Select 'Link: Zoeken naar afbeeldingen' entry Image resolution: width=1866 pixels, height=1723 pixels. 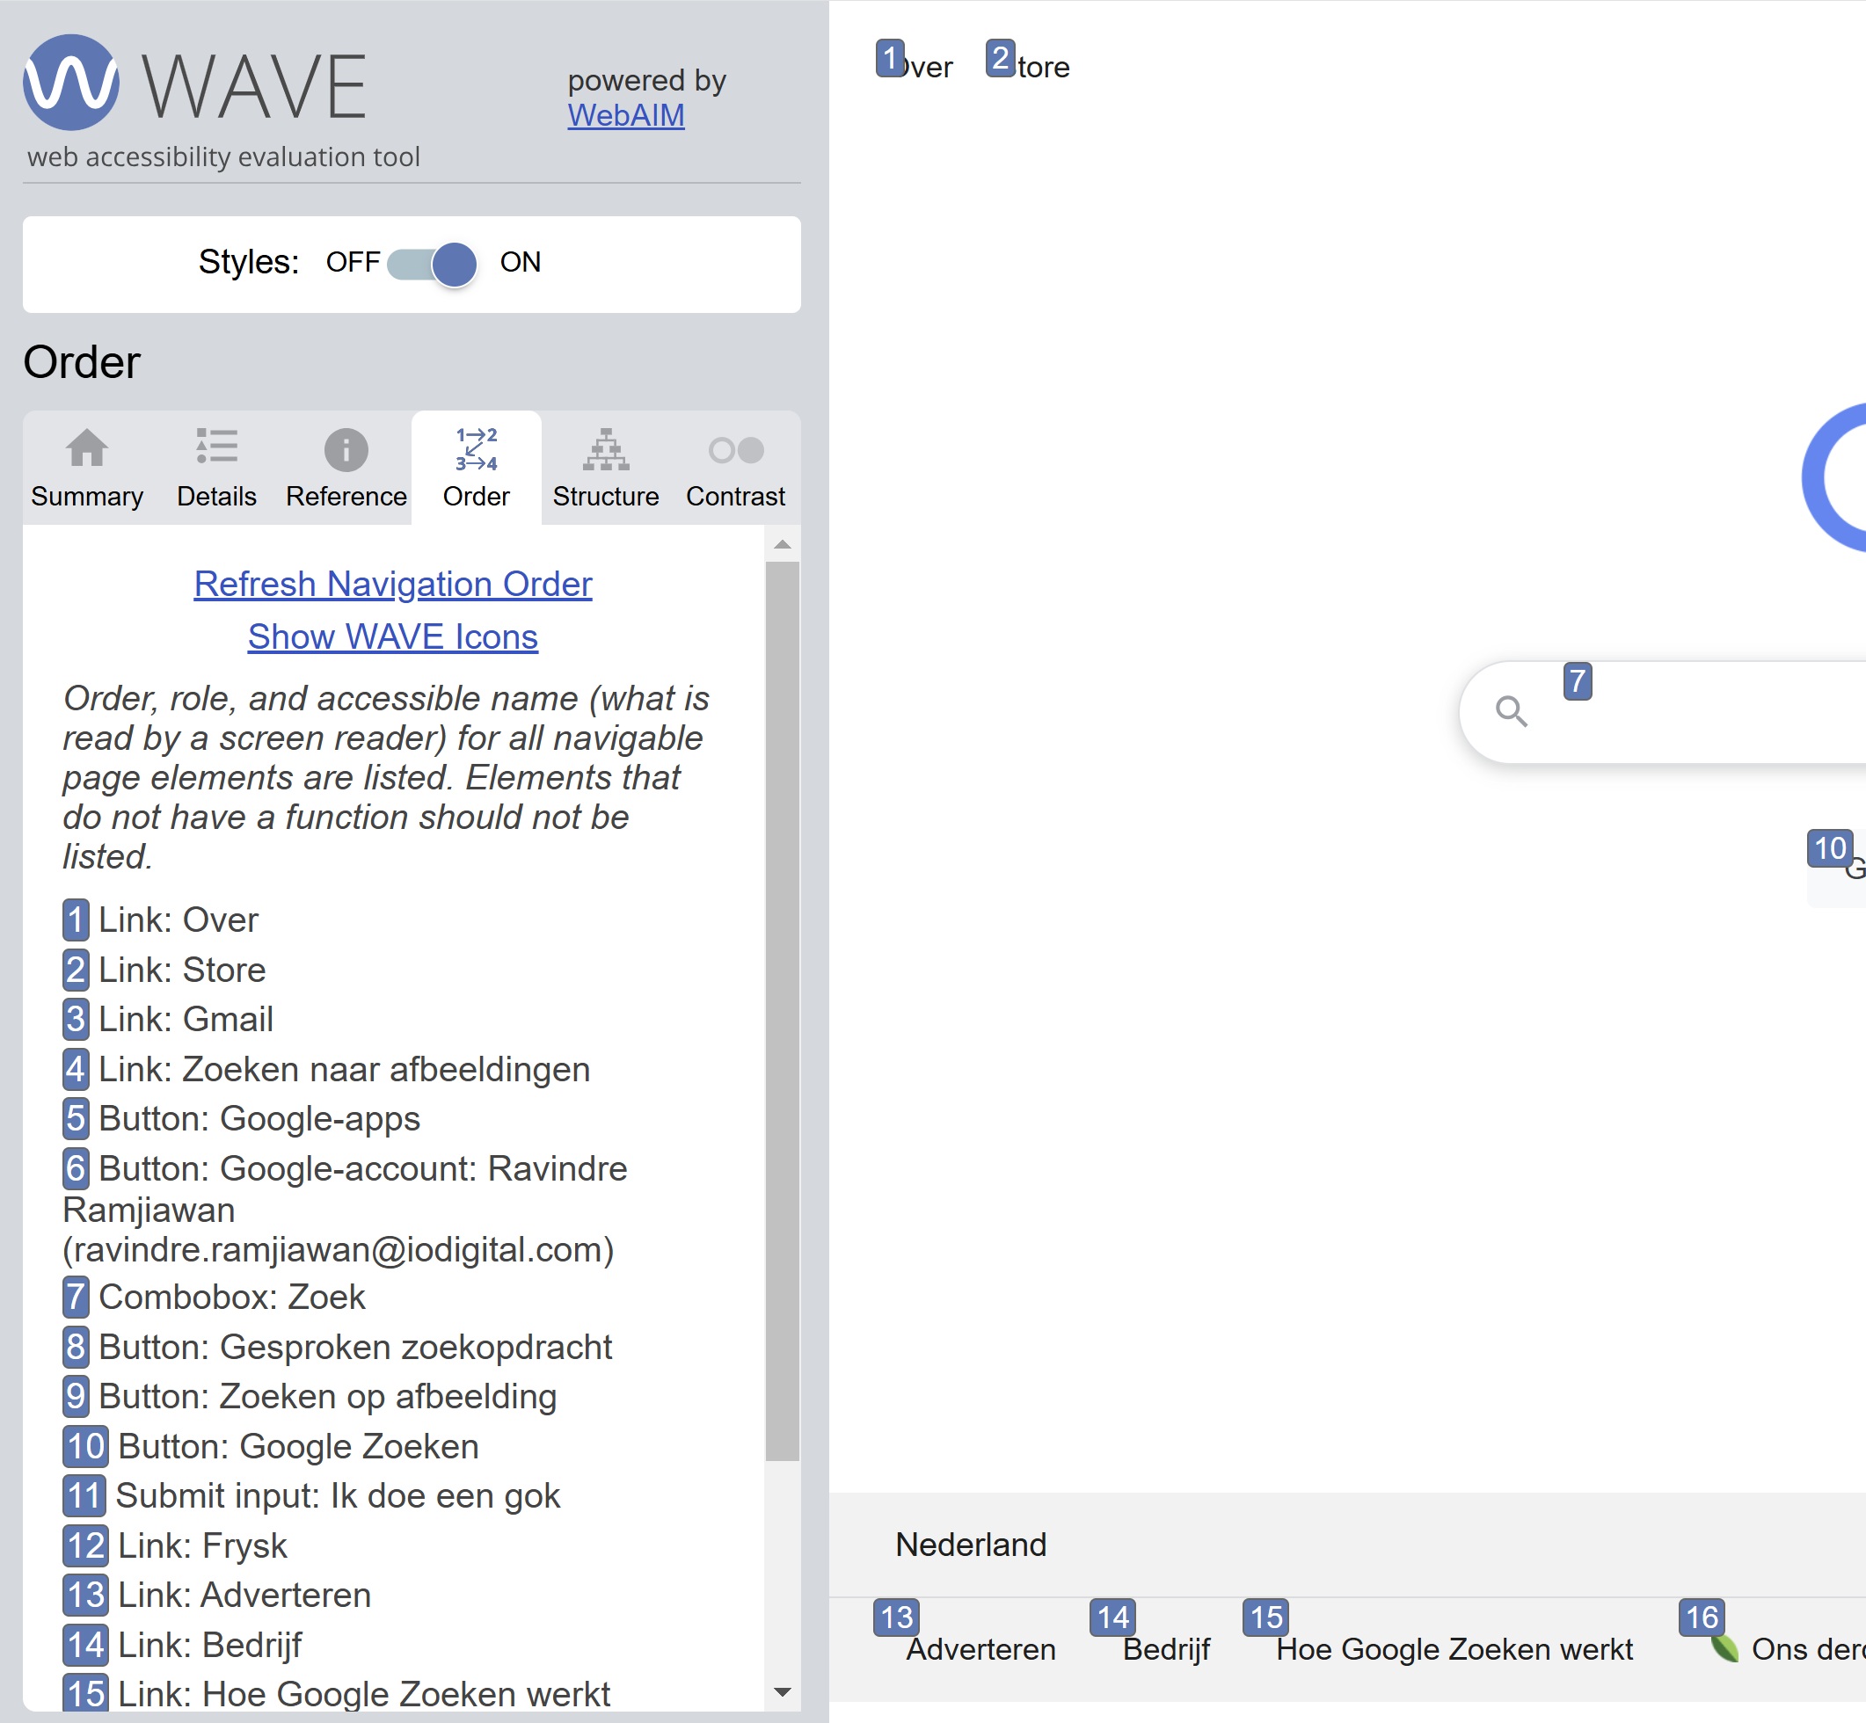pos(326,1071)
